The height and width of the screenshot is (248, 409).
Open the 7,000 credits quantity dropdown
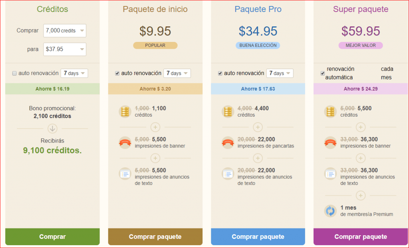pos(65,31)
